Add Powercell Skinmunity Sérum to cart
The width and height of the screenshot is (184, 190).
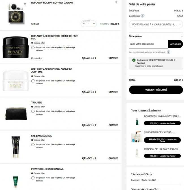point(162,123)
